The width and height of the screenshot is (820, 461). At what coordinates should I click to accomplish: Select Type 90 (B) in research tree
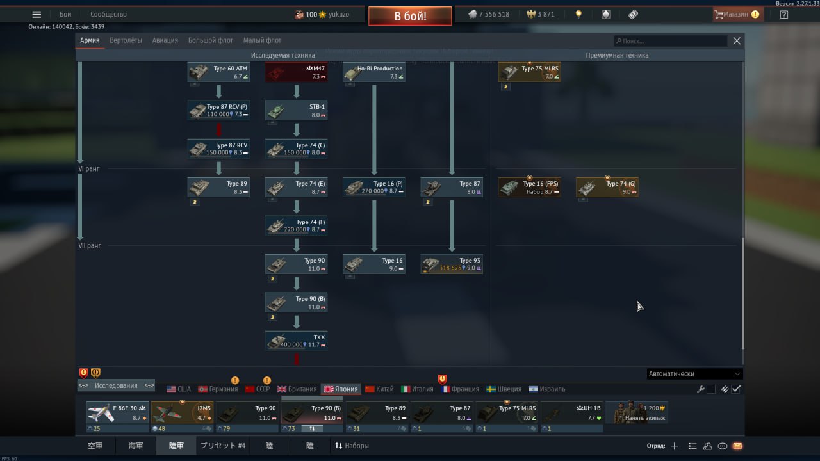point(296,303)
